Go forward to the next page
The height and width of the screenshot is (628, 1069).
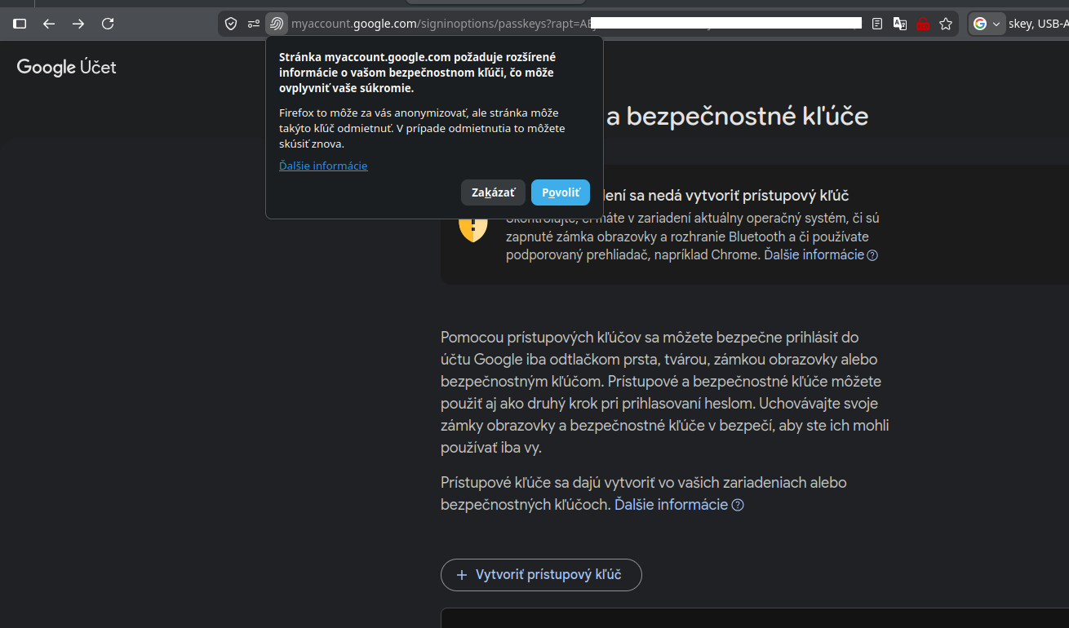click(x=78, y=24)
